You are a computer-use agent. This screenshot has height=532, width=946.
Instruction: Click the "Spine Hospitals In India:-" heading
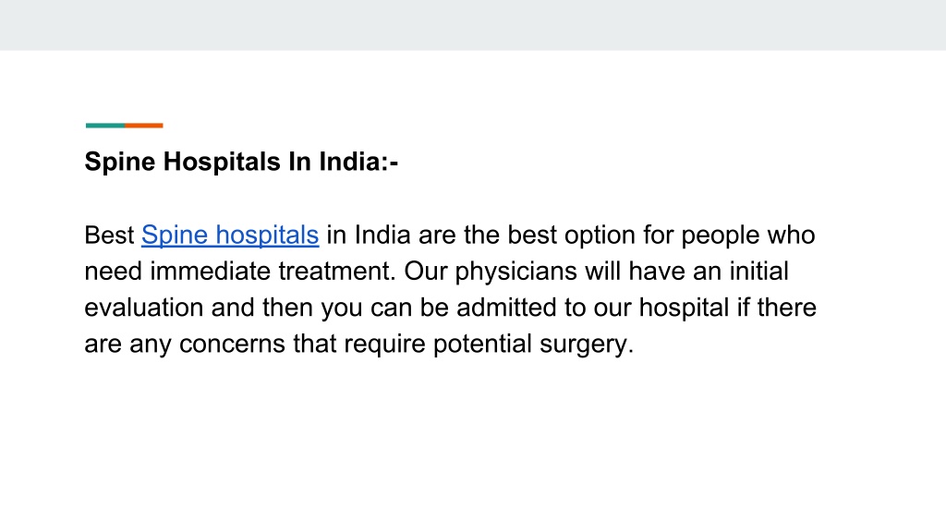pos(241,162)
